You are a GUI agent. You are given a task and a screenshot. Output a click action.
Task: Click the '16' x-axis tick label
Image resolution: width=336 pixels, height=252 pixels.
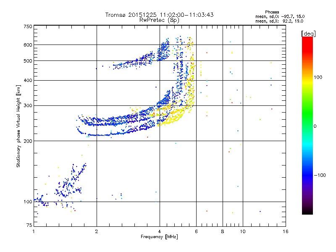[x=286, y=231]
